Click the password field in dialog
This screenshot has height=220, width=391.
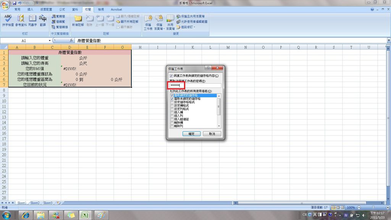195,86
